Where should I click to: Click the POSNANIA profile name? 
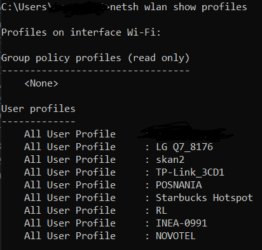179,185
